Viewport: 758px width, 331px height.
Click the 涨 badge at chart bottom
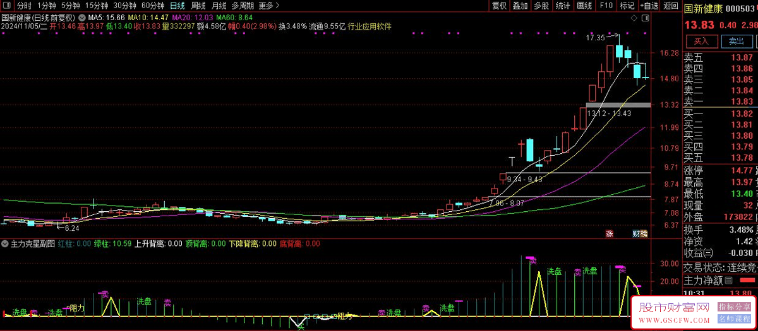point(610,233)
